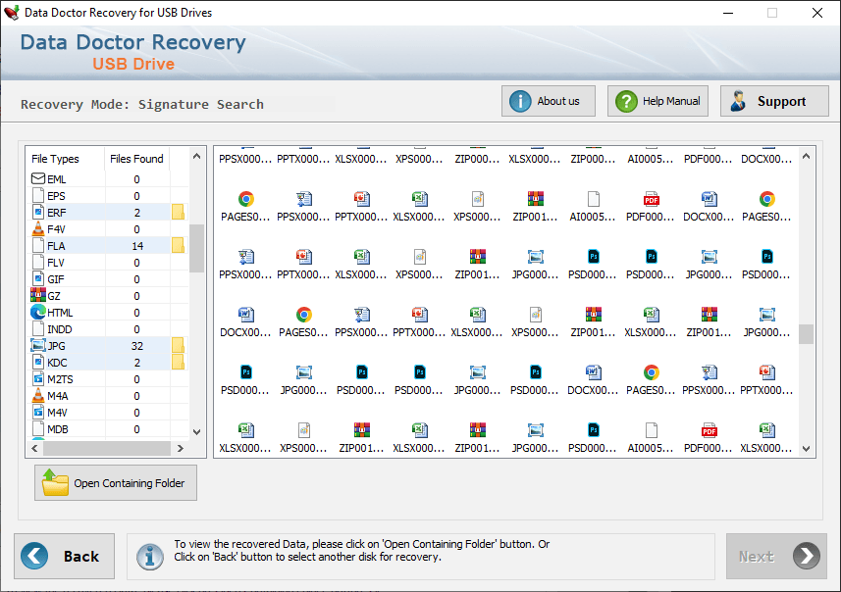This screenshot has width=841, height=592.
Task: Click the files found count 2 for KDC
Action: [x=137, y=363]
